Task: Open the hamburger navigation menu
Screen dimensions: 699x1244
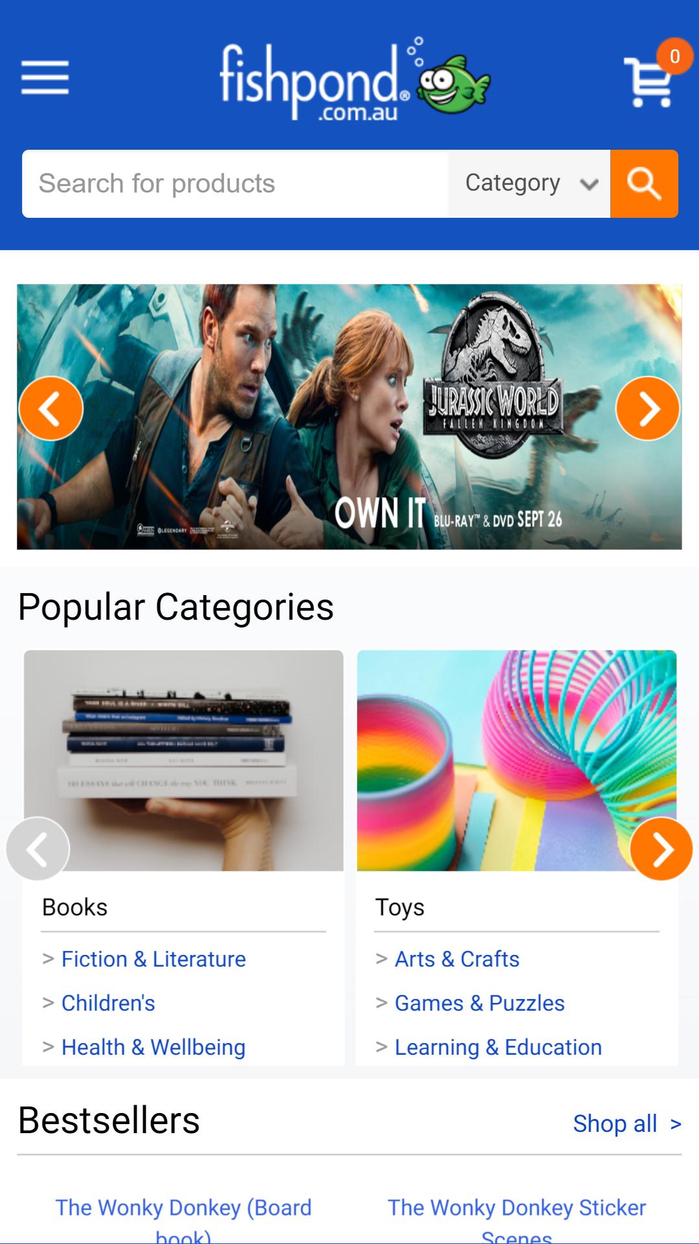Action: click(x=45, y=78)
